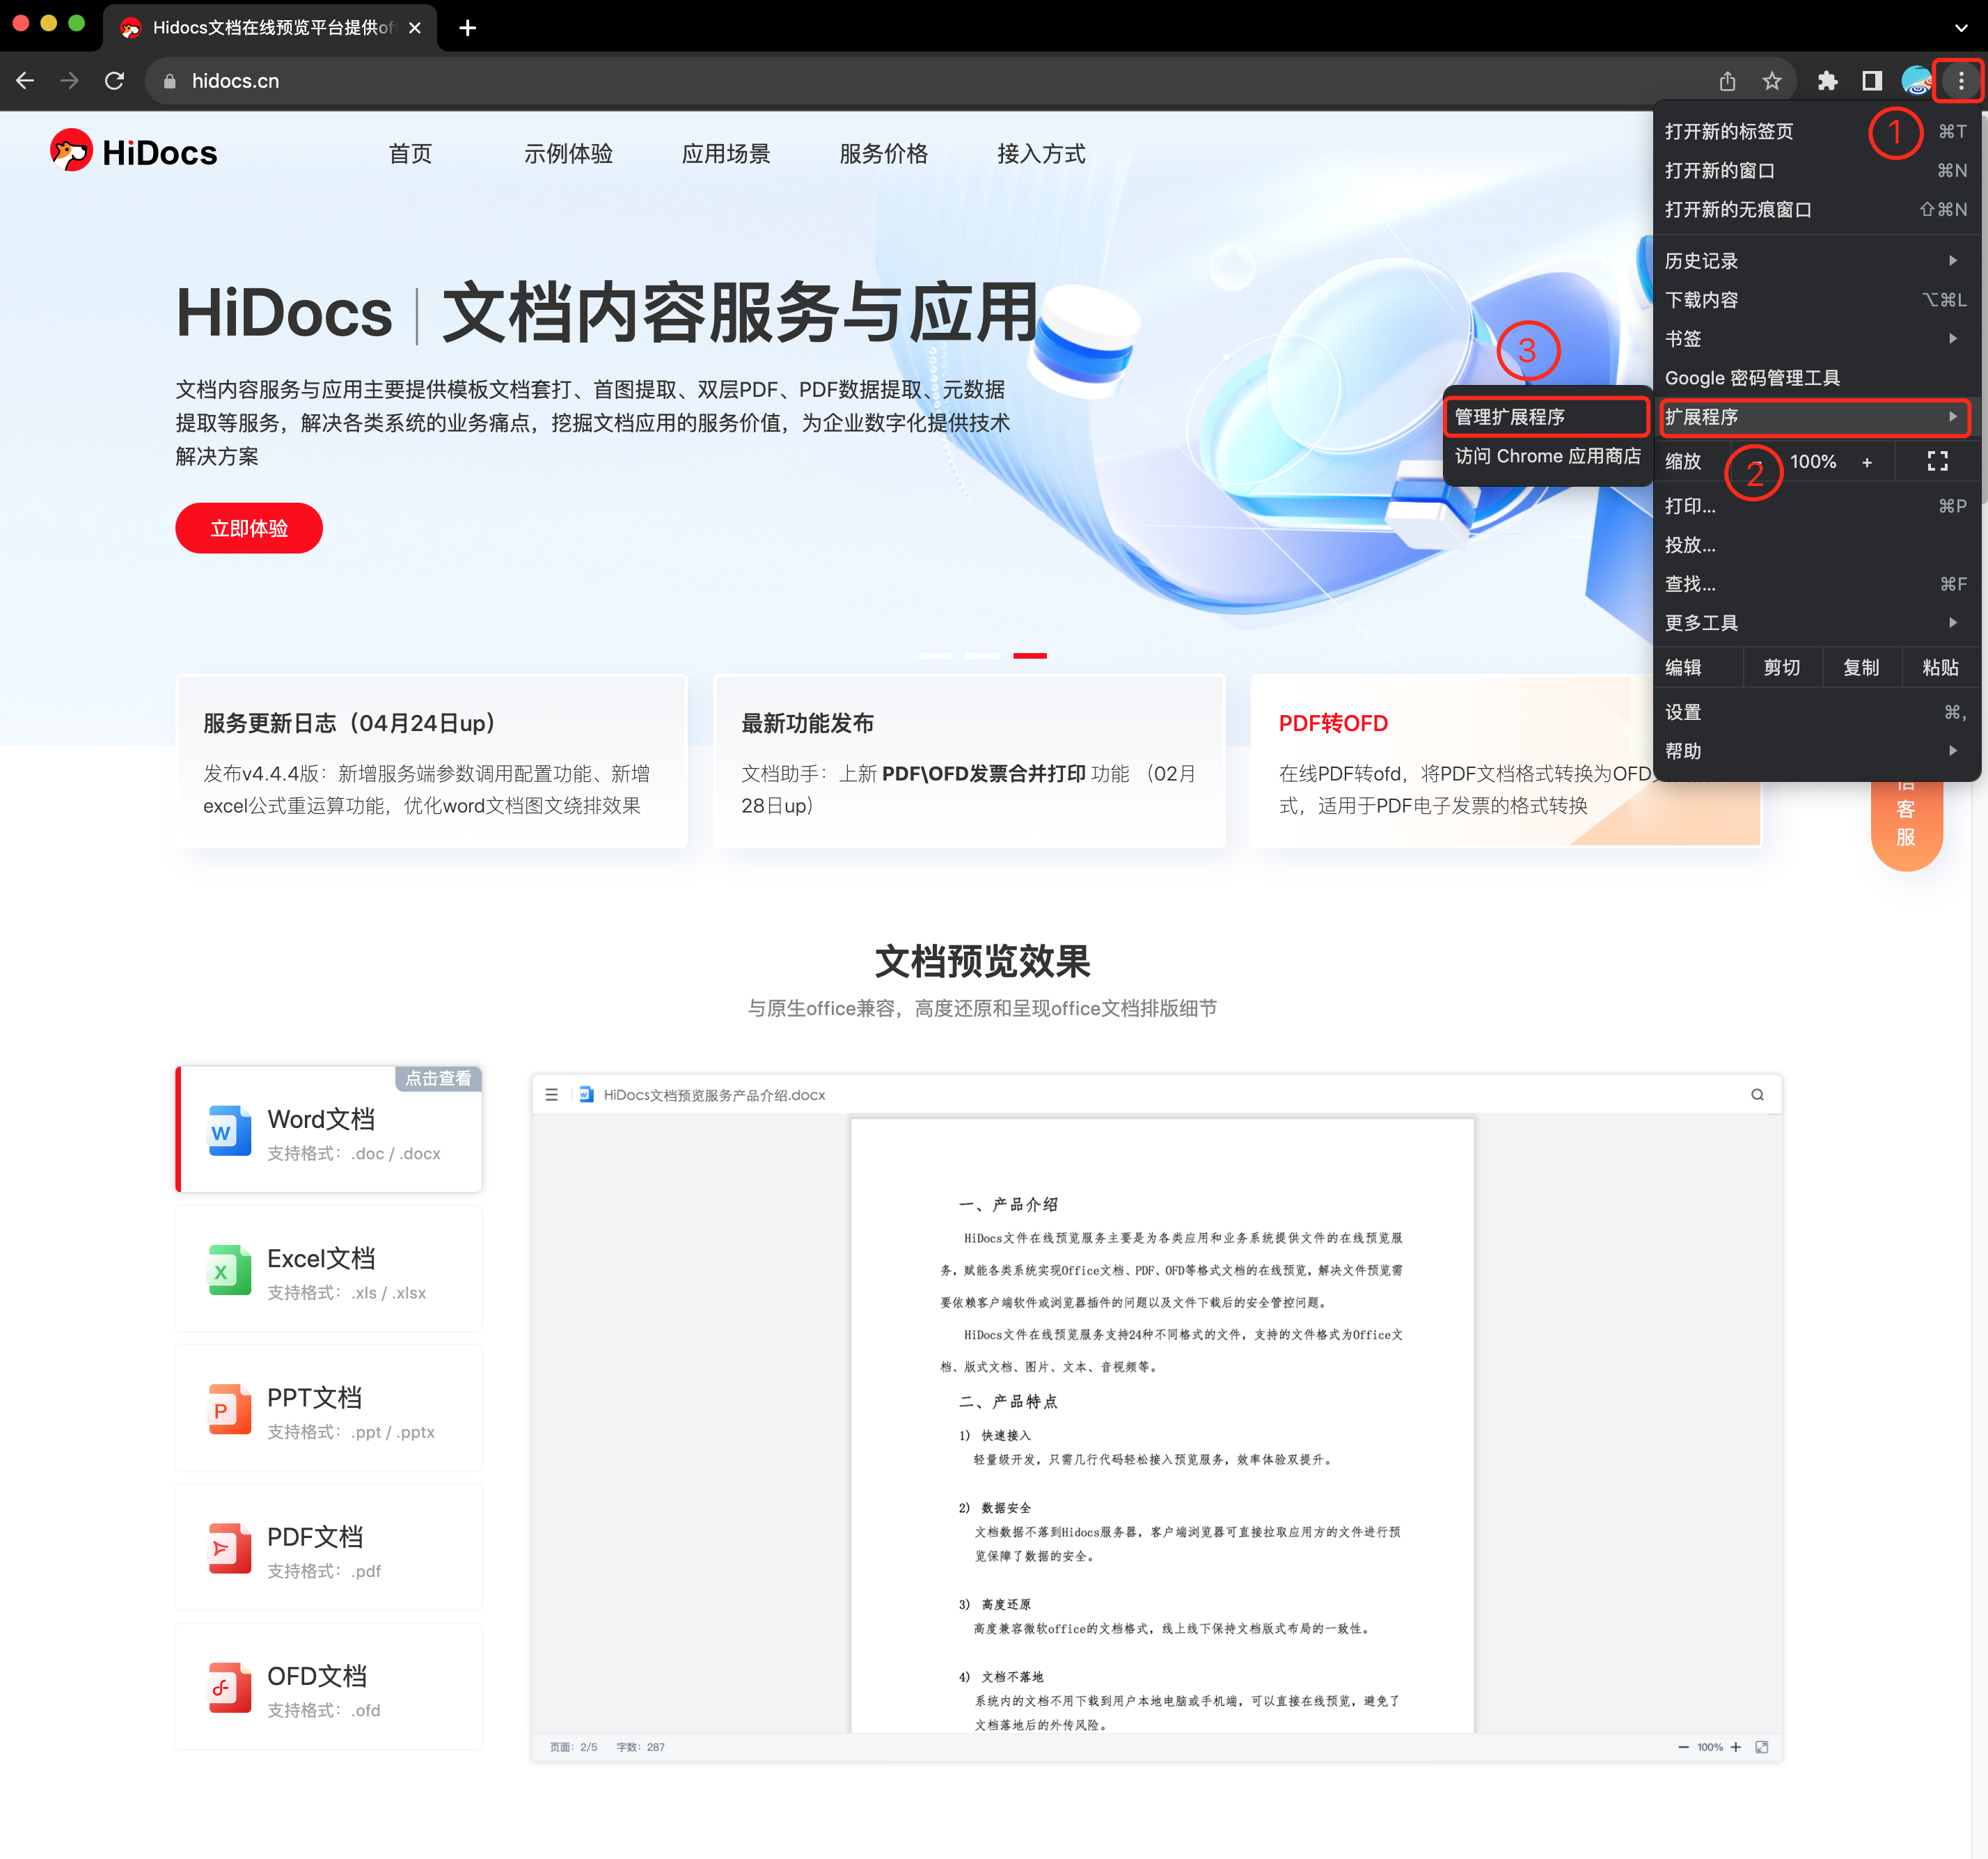Zoom in the document preview with plus icon
Screen dimensions: 1988x1859
coord(1736,1748)
